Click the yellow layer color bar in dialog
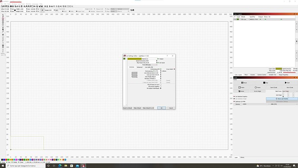Image resolution: width=298 pixels, height=168 pixels. point(135,59)
